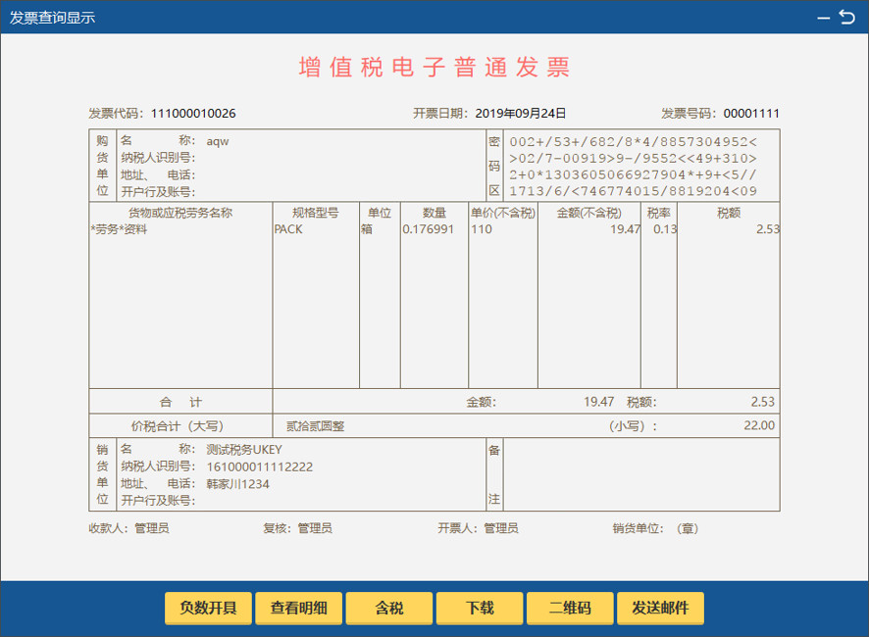Click the return arrow icon in title bar

(846, 18)
